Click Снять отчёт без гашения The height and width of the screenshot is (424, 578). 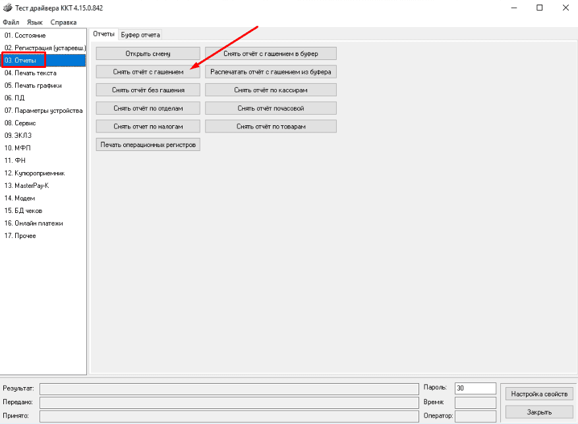tap(148, 90)
